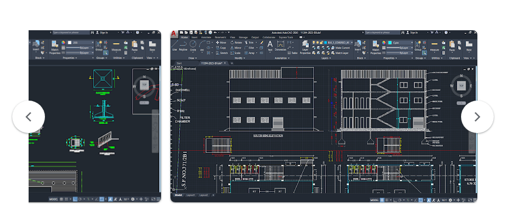
Task: Toggle MODEL space button in right status bar
Action: point(375,199)
